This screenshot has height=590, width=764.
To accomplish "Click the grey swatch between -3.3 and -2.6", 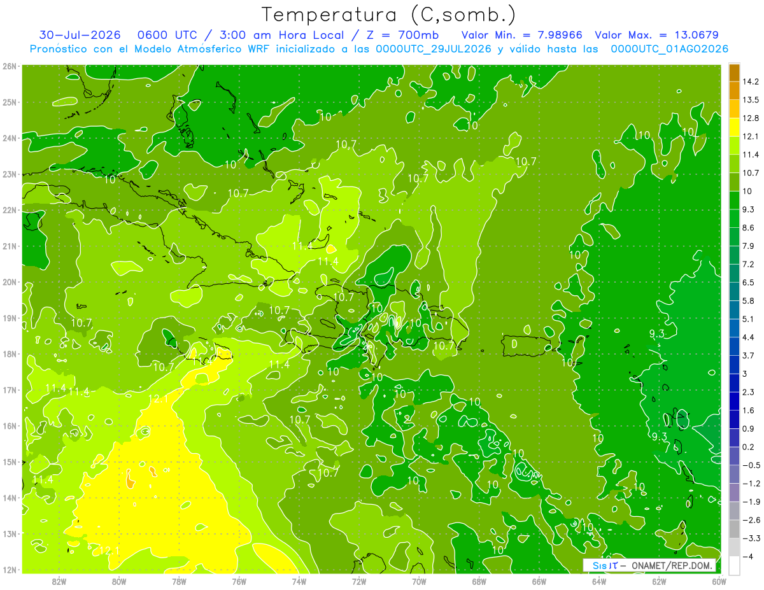I will [735, 529].
